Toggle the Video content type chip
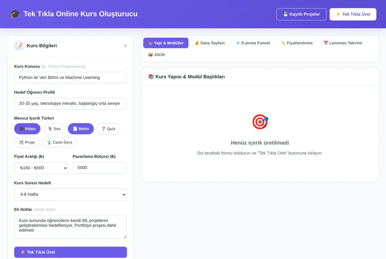 [x=27, y=129]
